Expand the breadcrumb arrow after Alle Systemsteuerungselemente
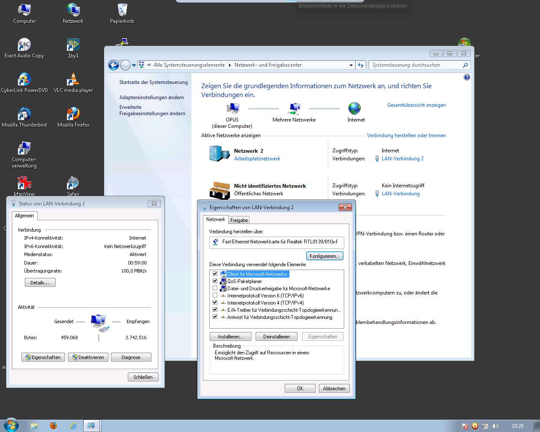Viewport: 540px width, 432px height. [230, 65]
